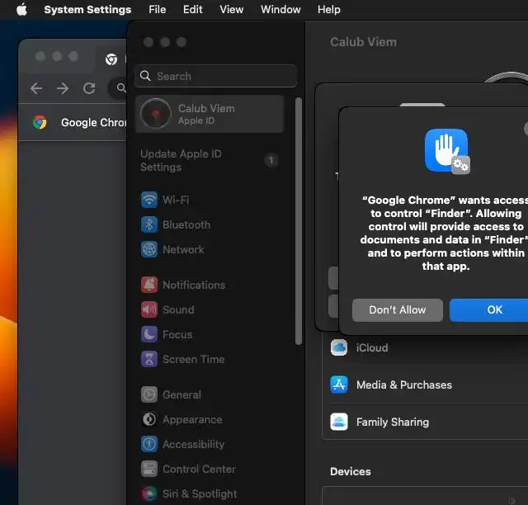Open Notifications settings label

click(x=194, y=285)
